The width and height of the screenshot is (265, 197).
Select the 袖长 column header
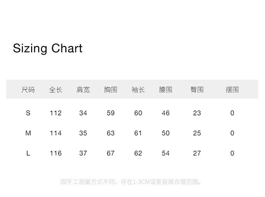coord(138,90)
